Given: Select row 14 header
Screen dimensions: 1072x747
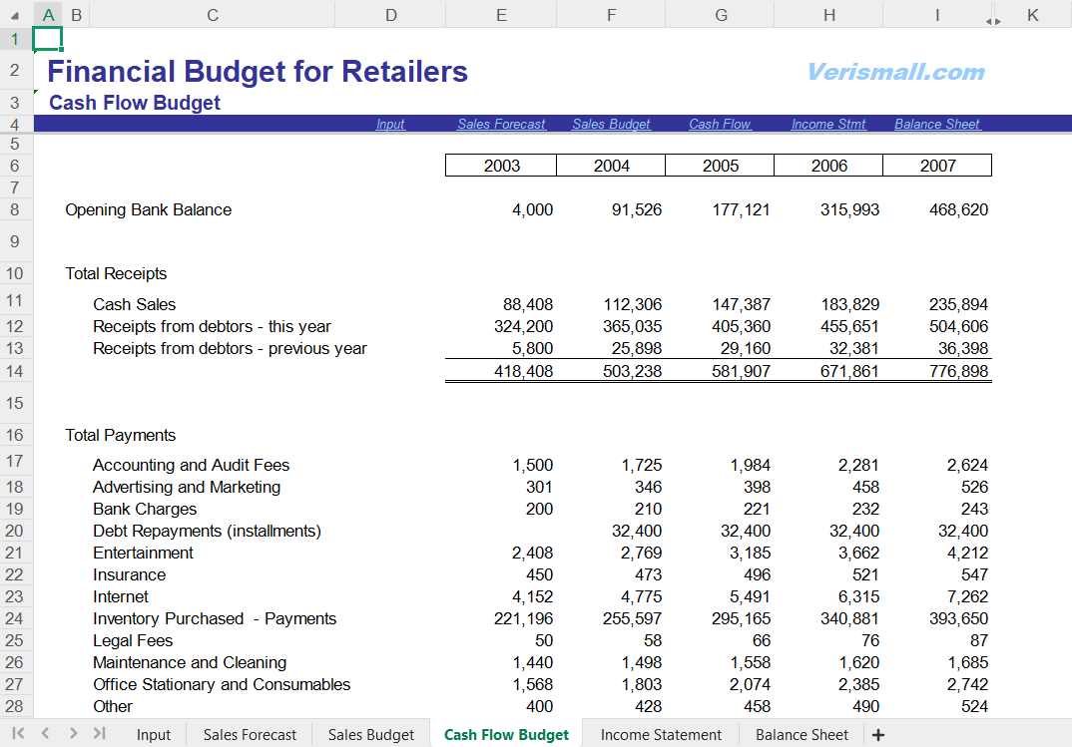Looking at the screenshot, I should (x=15, y=371).
